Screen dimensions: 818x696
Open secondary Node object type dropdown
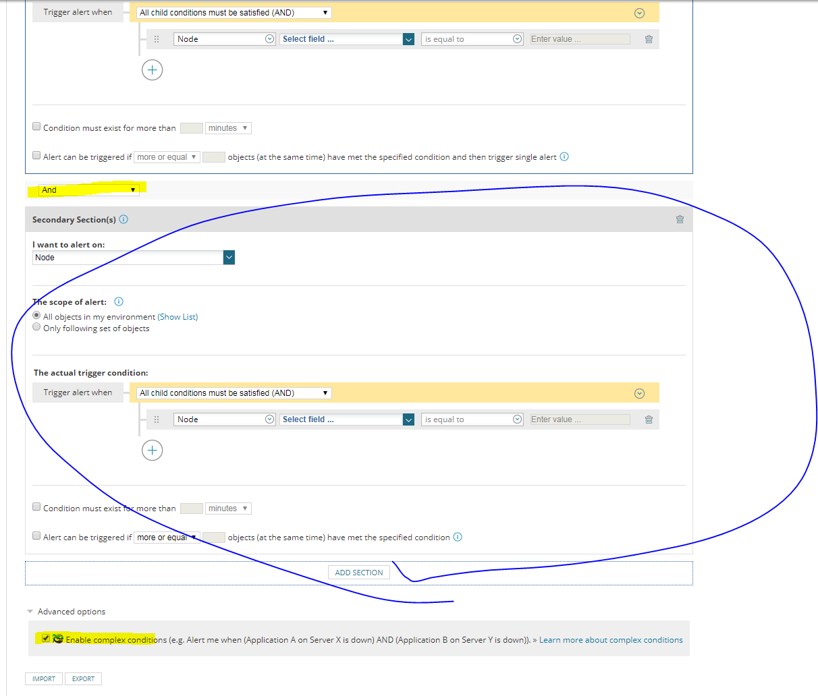tap(225, 419)
